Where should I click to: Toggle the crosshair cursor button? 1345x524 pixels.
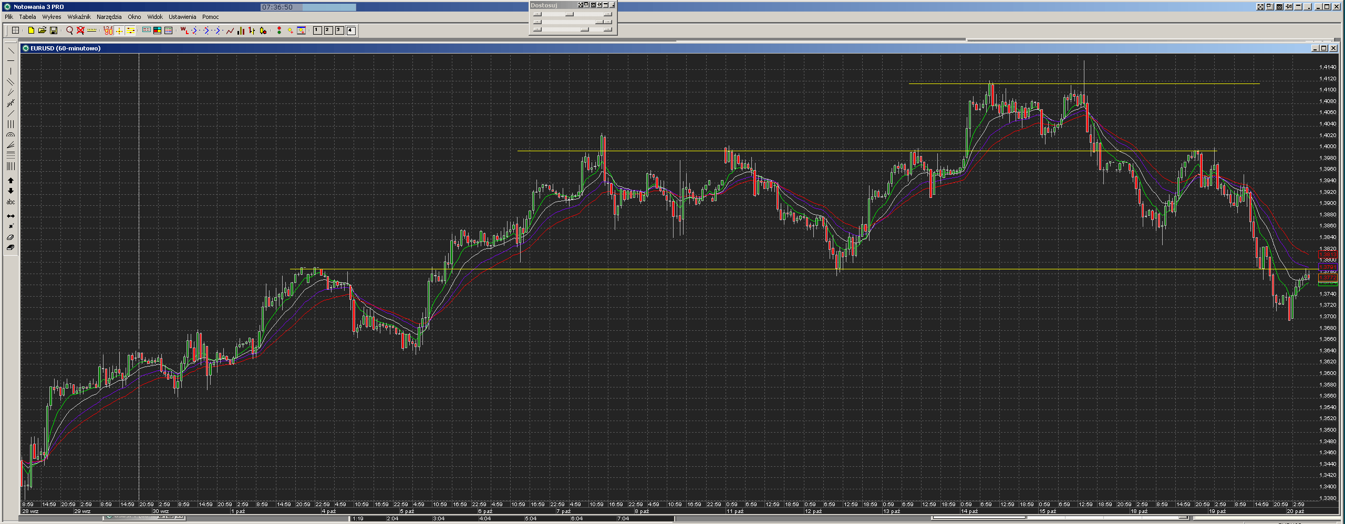click(119, 30)
